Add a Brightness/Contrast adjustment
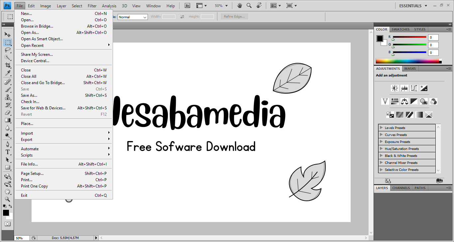 click(x=395, y=88)
